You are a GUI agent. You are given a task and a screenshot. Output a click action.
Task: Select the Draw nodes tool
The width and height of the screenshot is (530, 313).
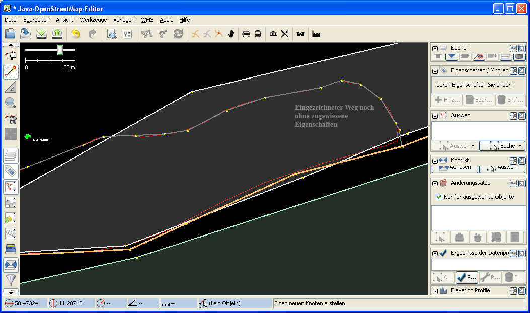coord(11,71)
